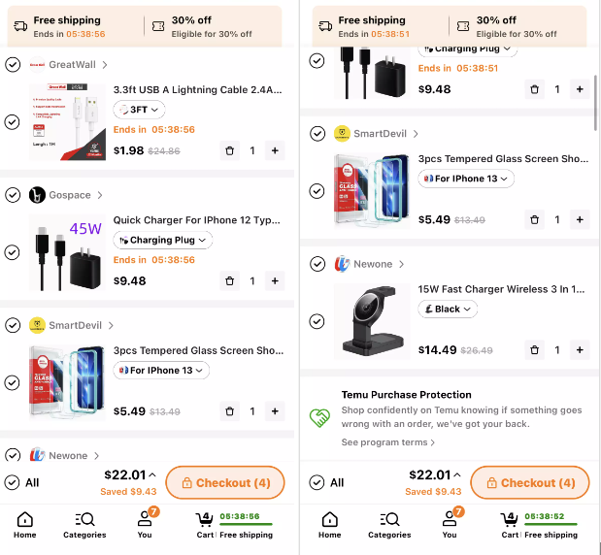Open Cart tab showing 05:38:52 timer
The height and width of the screenshot is (555, 601).
[x=512, y=524]
